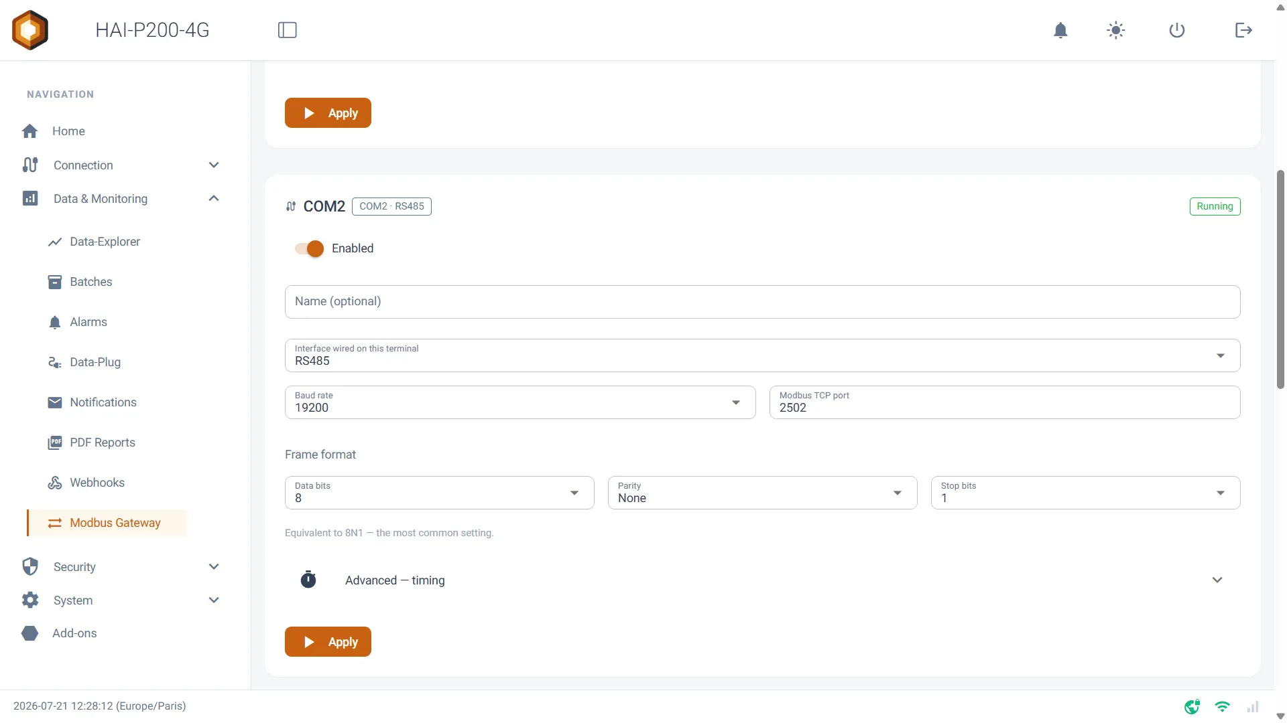Open the Parity dropdown

(762, 493)
